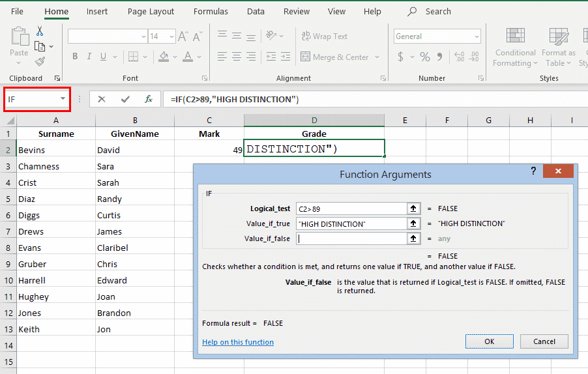Open the File menu

(x=18, y=12)
